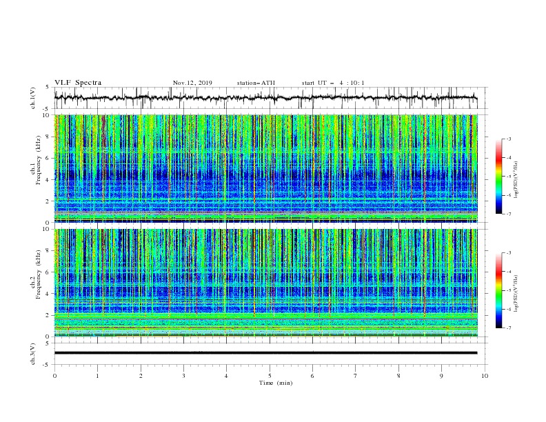Click the ch.1 'Frequency (kHz)' axis label
The width and height of the screenshot is (546, 422).
38,160
